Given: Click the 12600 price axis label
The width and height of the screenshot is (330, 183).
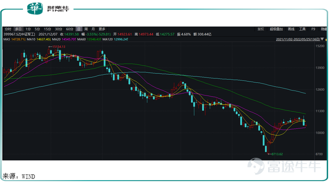Looking at the screenshot, I should click(320, 89).
